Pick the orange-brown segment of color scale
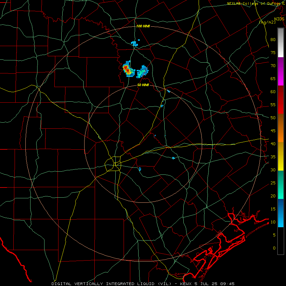 coord(281,128)
